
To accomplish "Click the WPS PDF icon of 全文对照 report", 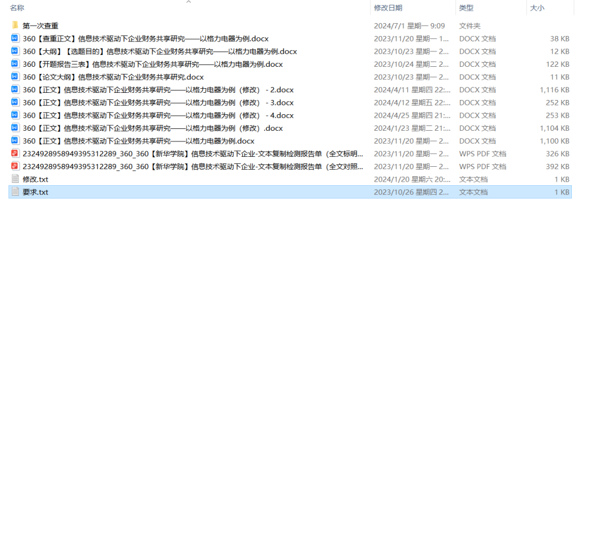I will (15, 166).
